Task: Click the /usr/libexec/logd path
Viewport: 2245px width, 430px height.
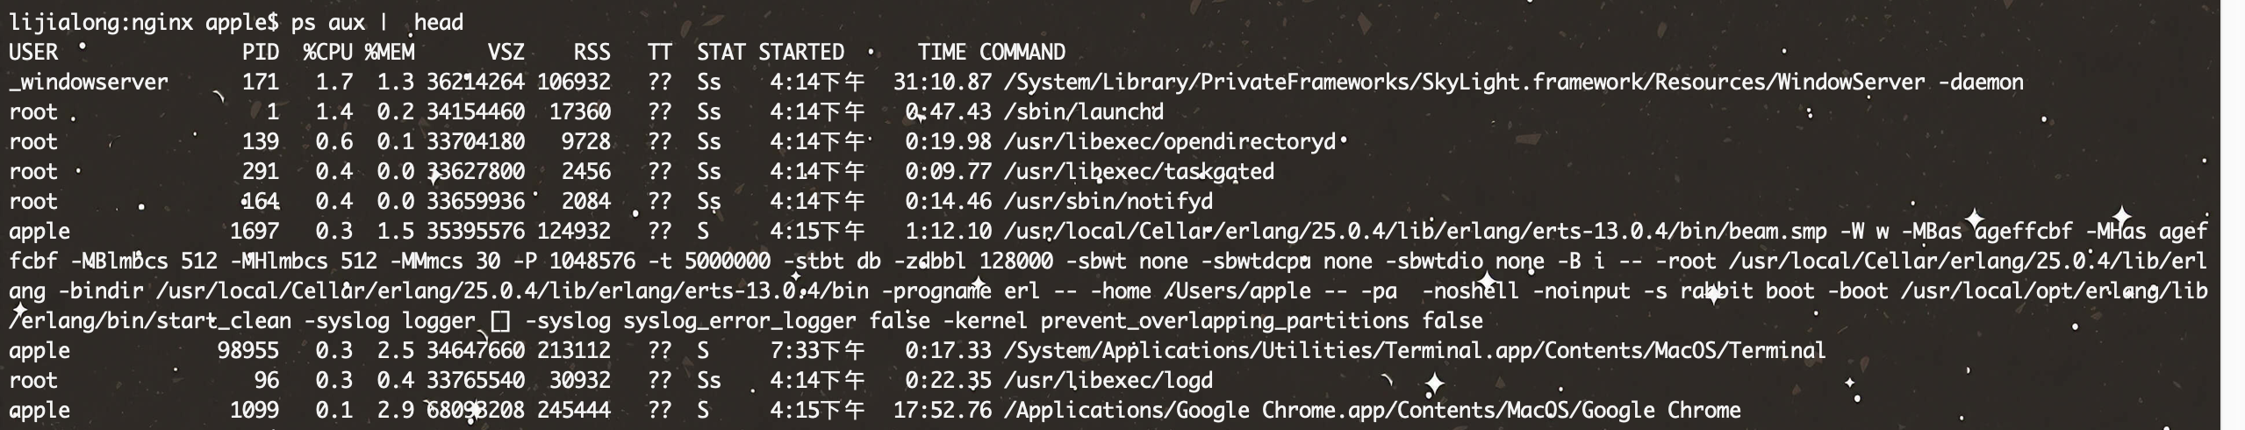Action: point(1108,380)
